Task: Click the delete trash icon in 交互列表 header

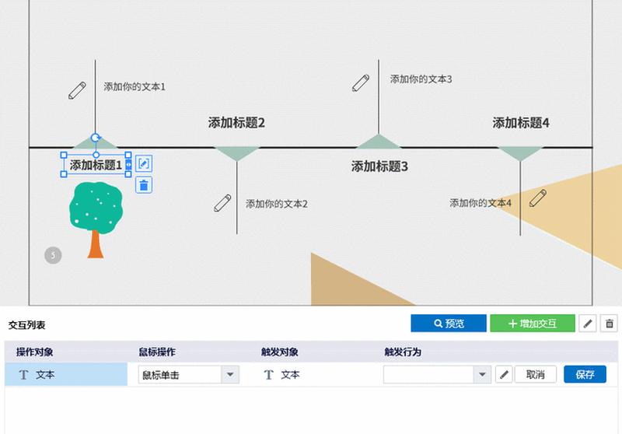Action: pyautogui.click(x=610, y=324)
